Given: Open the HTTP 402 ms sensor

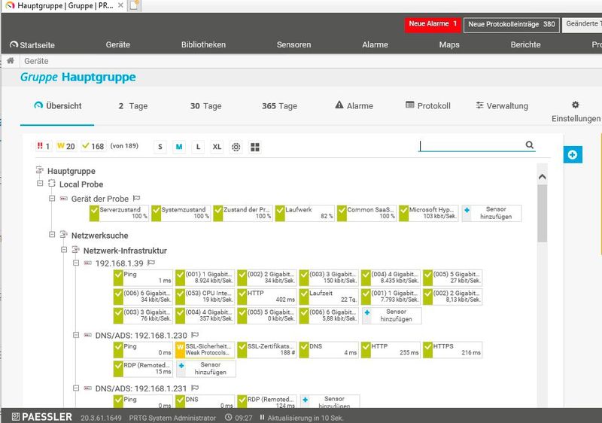Looking at the screenshot, I should (266, 297).
